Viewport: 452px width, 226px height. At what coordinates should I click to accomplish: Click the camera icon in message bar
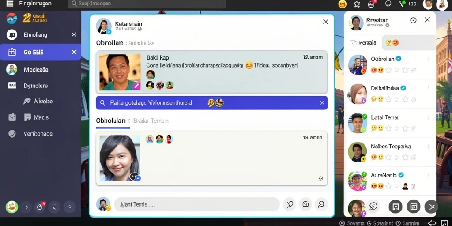pyautogui.click(x=305, y=204)
